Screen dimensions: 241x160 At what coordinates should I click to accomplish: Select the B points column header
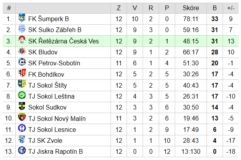point(215,8)
